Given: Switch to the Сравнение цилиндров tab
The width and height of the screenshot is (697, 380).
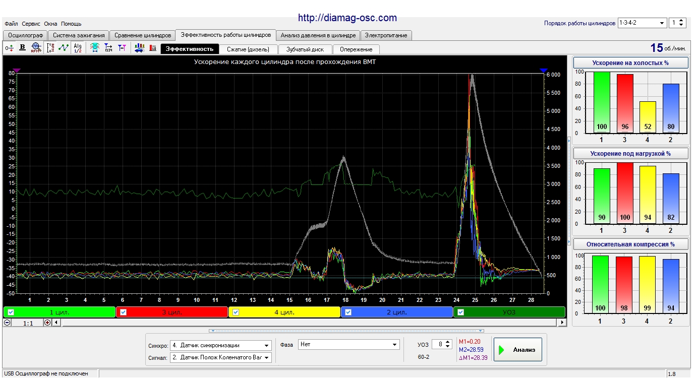Looking at the screenshot, I should pos(142,35).
